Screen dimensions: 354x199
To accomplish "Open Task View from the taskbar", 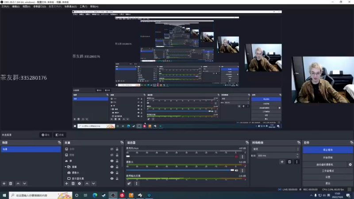I will click(x=85, y=195).
